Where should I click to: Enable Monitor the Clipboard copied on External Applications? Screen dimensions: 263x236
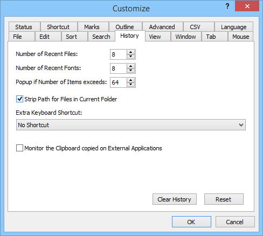[x=19, y=148]
